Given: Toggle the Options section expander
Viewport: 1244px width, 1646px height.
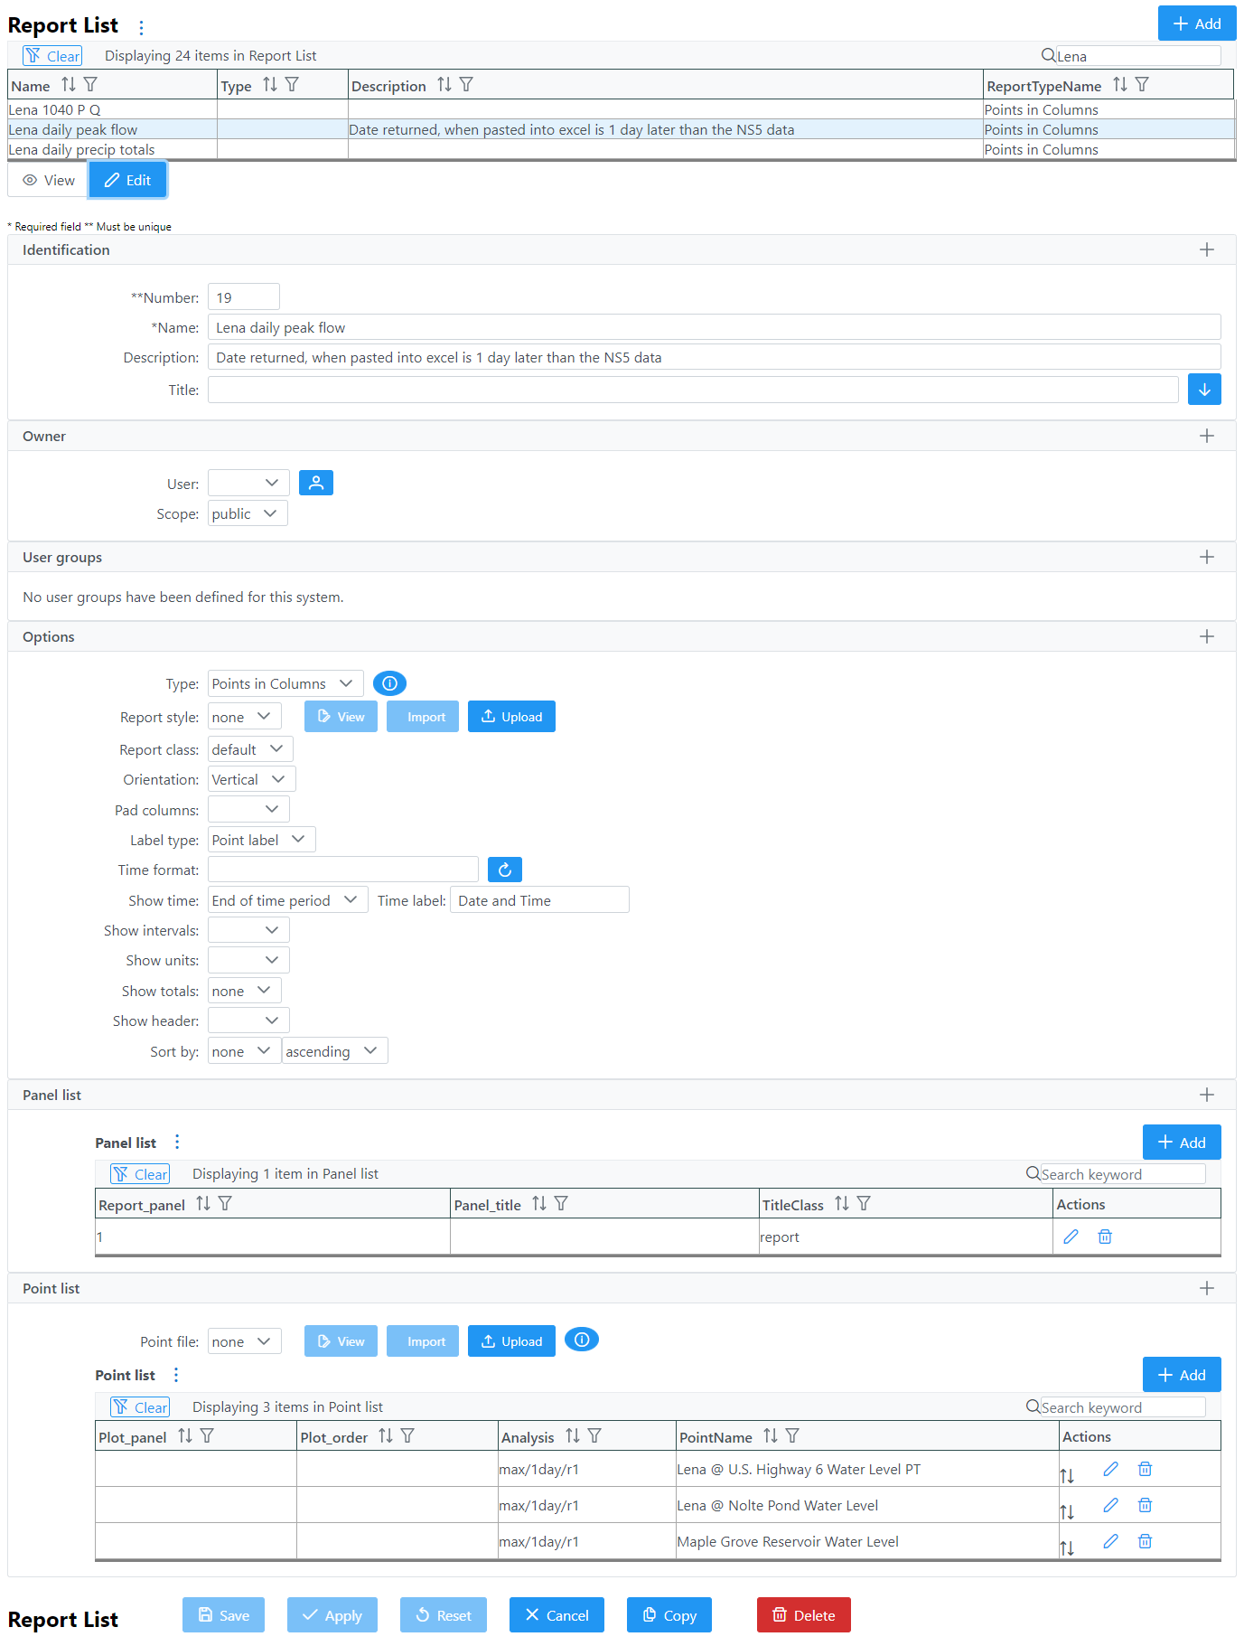Looking at the screenshot, I should click(x=1206, y=636).
